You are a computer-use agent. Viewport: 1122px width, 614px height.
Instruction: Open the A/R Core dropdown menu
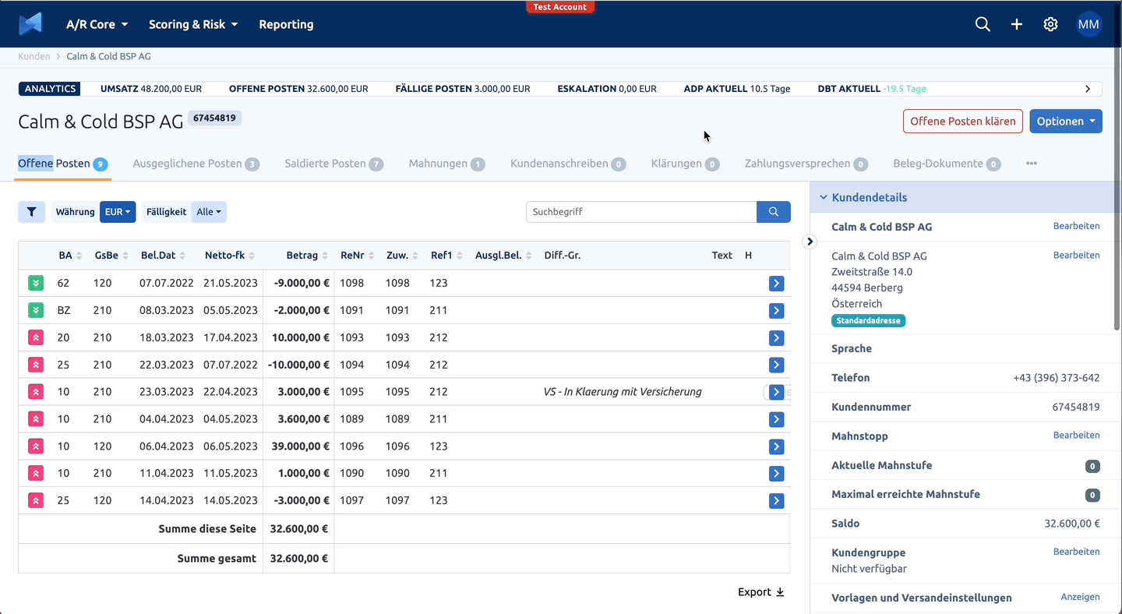point(97,24)
